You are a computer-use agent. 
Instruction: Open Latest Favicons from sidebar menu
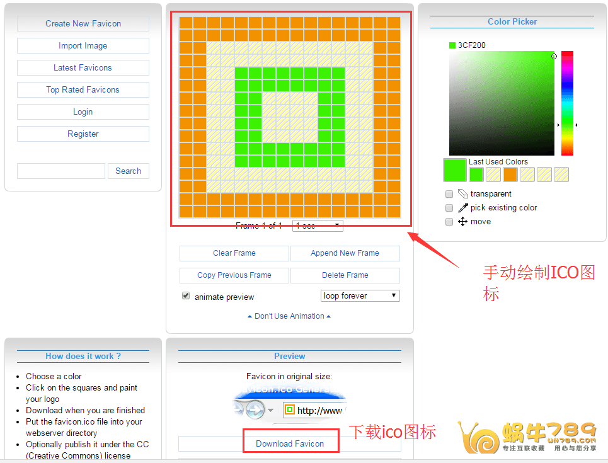83,68
